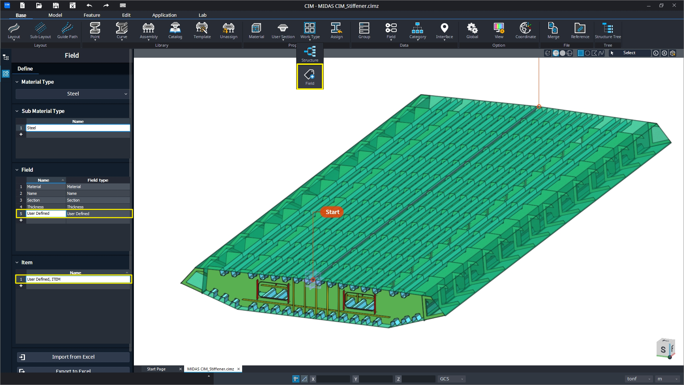684x385 pixels.
Task: Open the Coordinate options
Action: (526, 31)
